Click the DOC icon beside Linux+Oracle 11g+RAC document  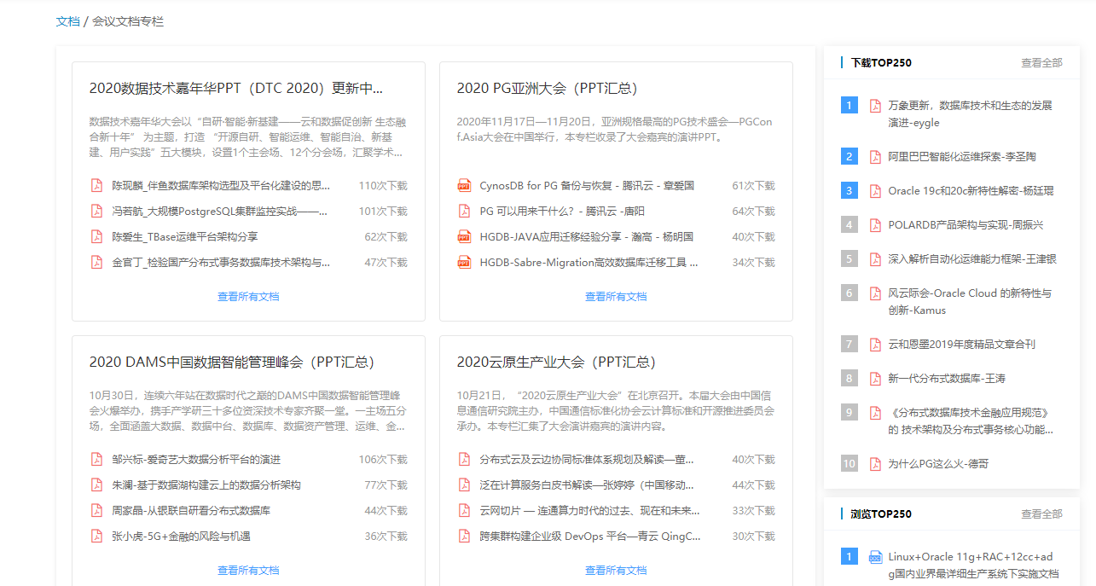875,556
